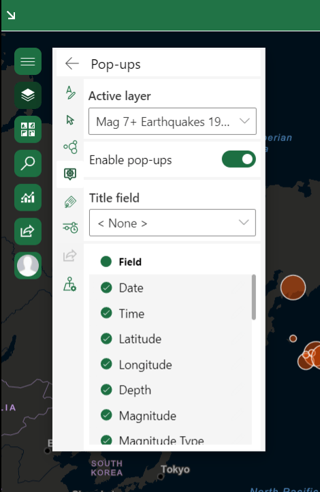This screenshot has height=492, width=320.
Task: Go back with the Pop-ups arrow
Action: click(72, 63)
